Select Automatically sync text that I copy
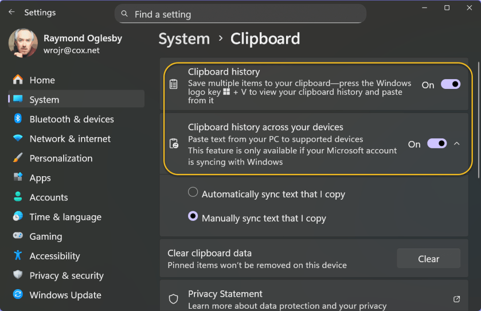Image resolution: width=481 pixels, height=311 pixels. [193, 192]
